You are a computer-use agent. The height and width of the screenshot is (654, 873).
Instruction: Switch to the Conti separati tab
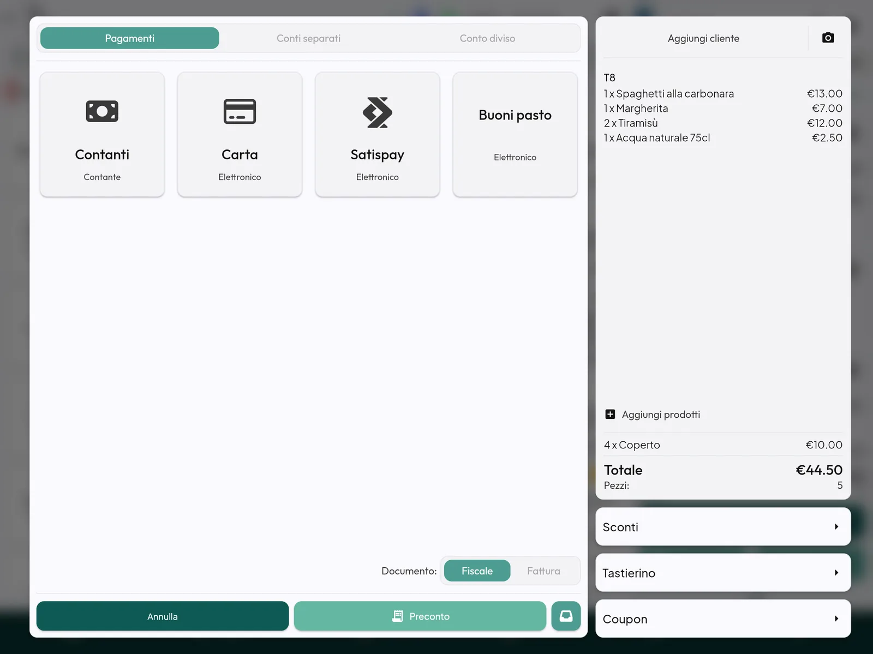coord(308,38)
